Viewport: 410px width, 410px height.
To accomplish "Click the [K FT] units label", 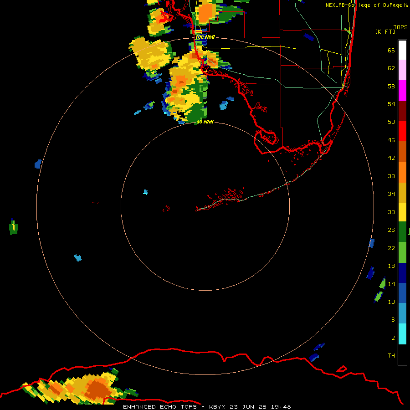I will 385,31.
